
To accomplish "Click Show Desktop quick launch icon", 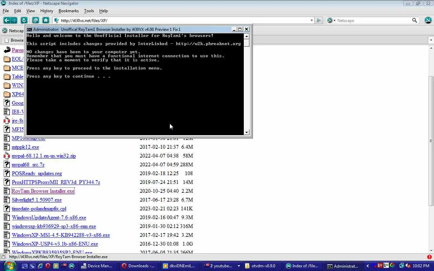I will [25, 266].
